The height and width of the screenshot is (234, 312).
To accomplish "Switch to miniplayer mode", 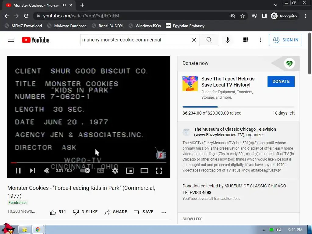I will pyautogui.click(x=130, y=171).
